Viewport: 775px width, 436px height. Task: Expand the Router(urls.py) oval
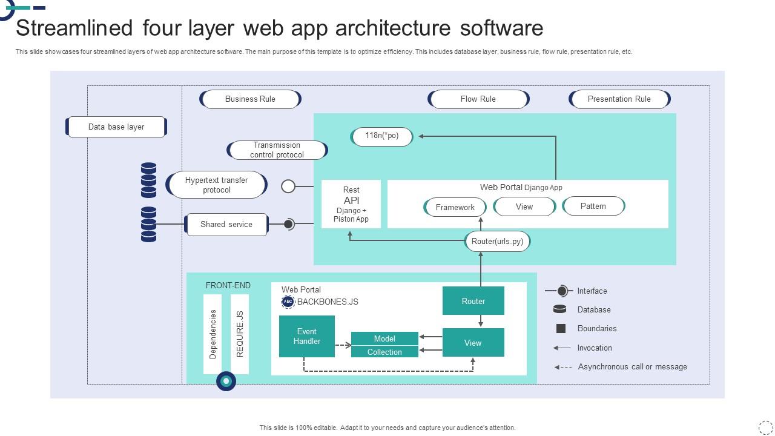tap(497, 241)
